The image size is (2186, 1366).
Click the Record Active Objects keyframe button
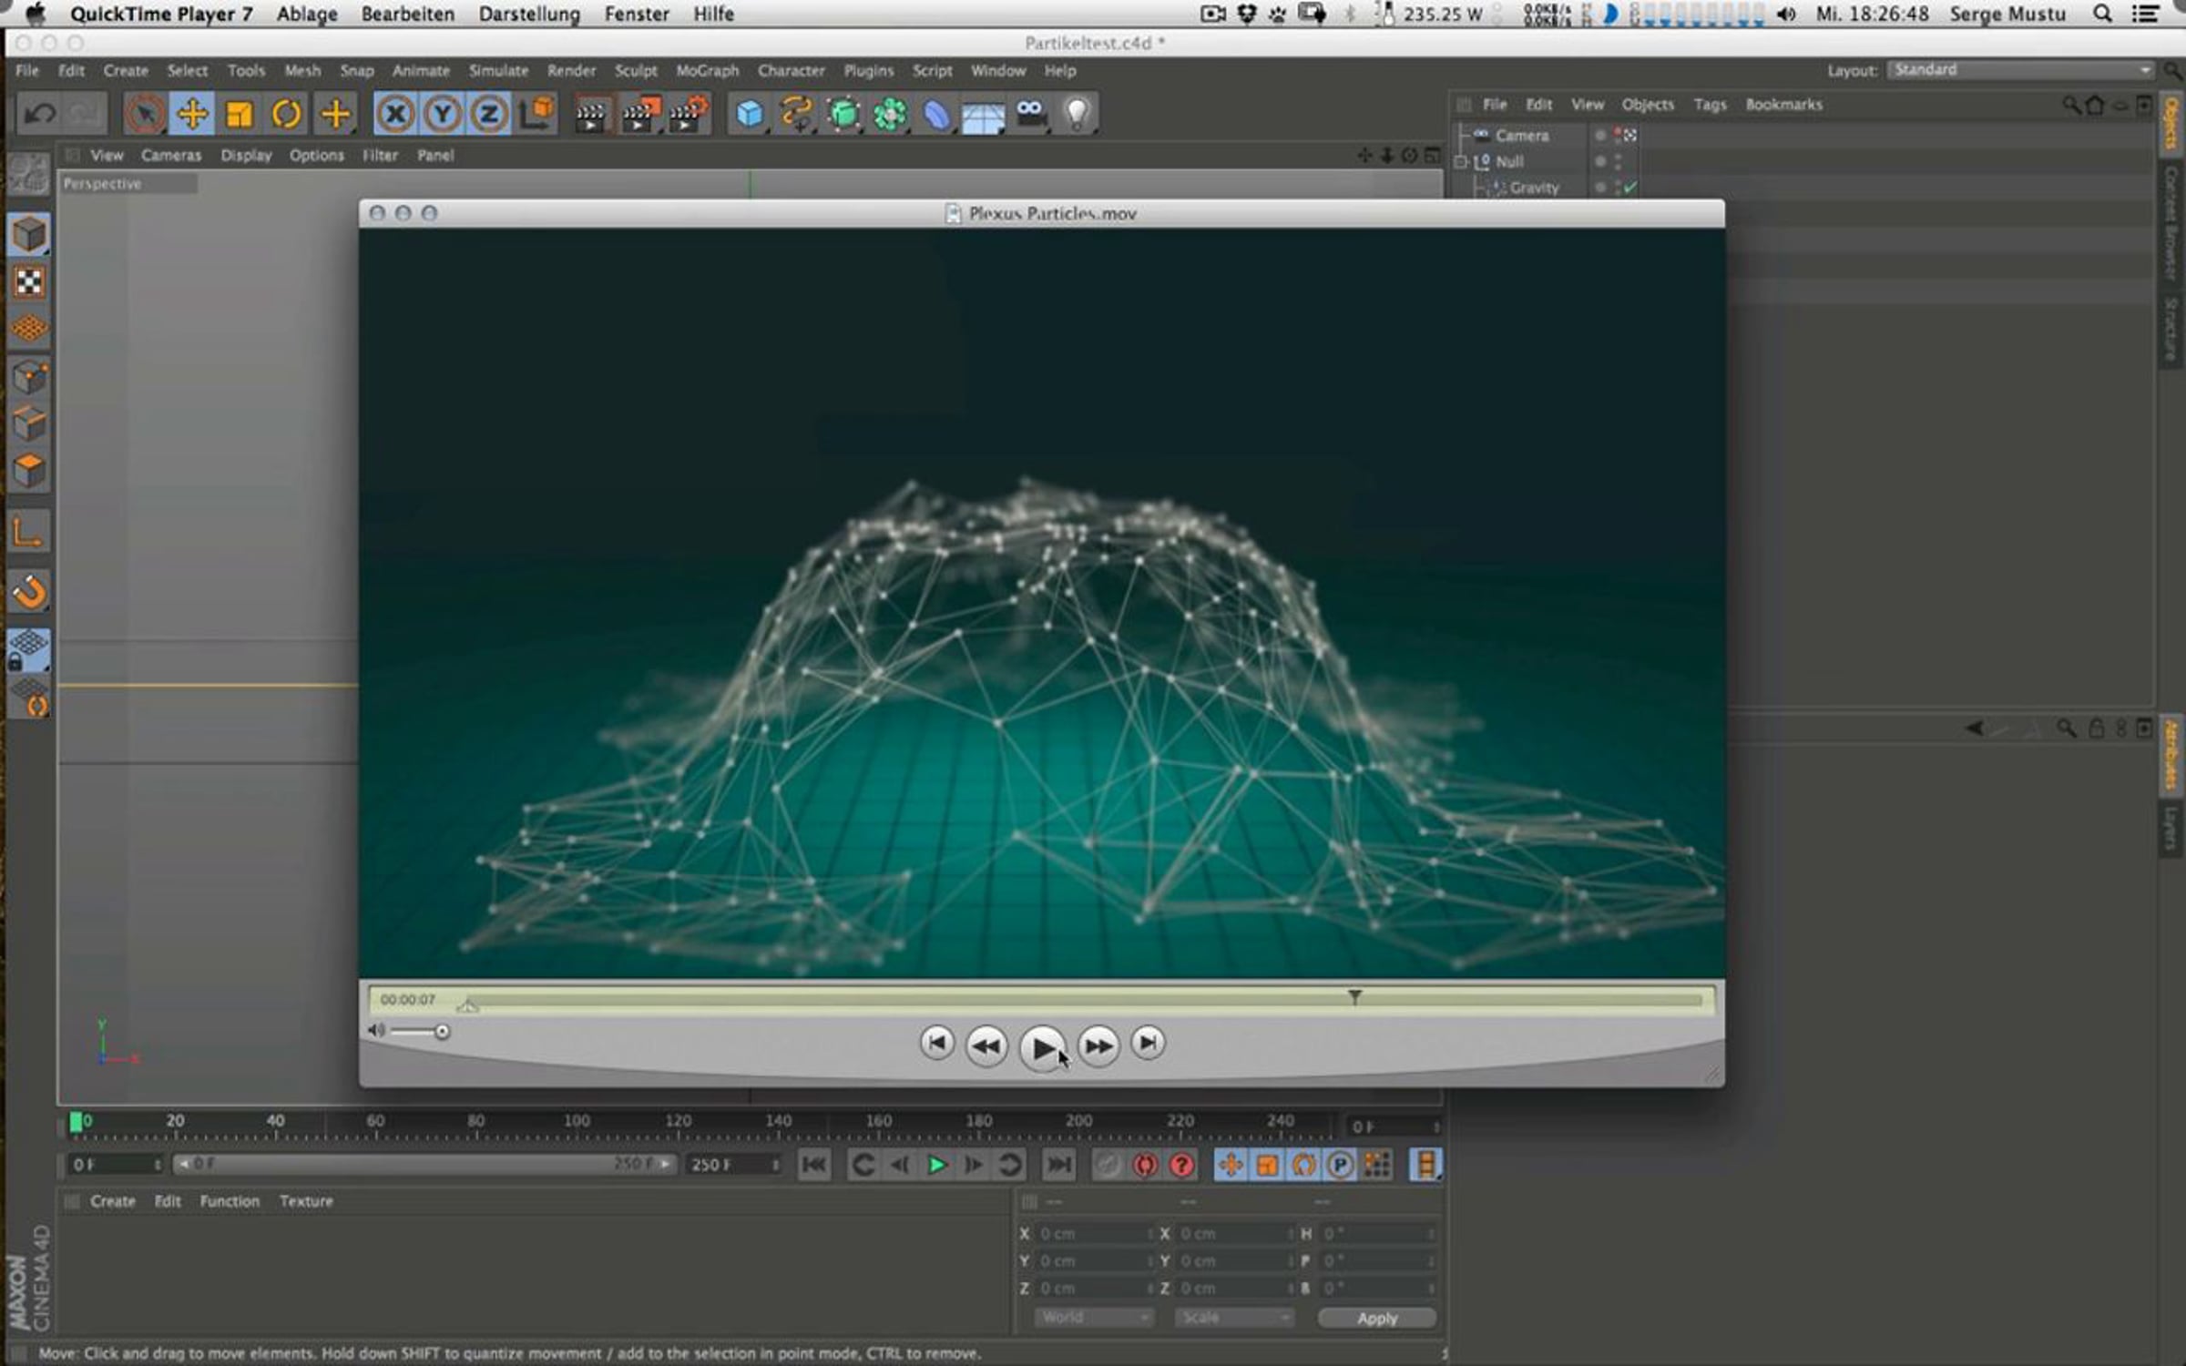[1145, 1165]
